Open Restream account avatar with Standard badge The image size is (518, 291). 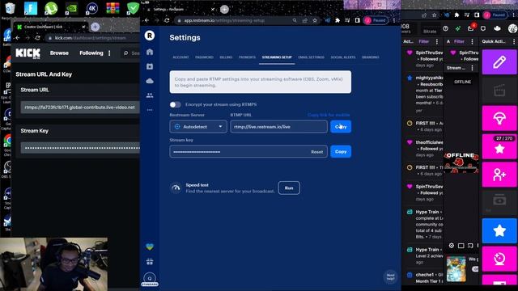click(150, 280)
